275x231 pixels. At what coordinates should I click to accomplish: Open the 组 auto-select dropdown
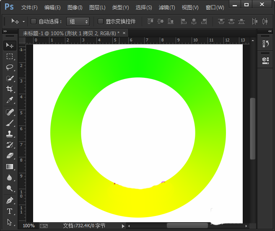point(78,21)
